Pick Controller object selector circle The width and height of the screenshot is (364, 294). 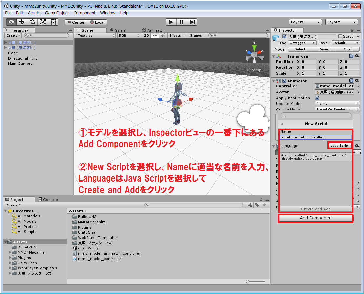point(358,86)
